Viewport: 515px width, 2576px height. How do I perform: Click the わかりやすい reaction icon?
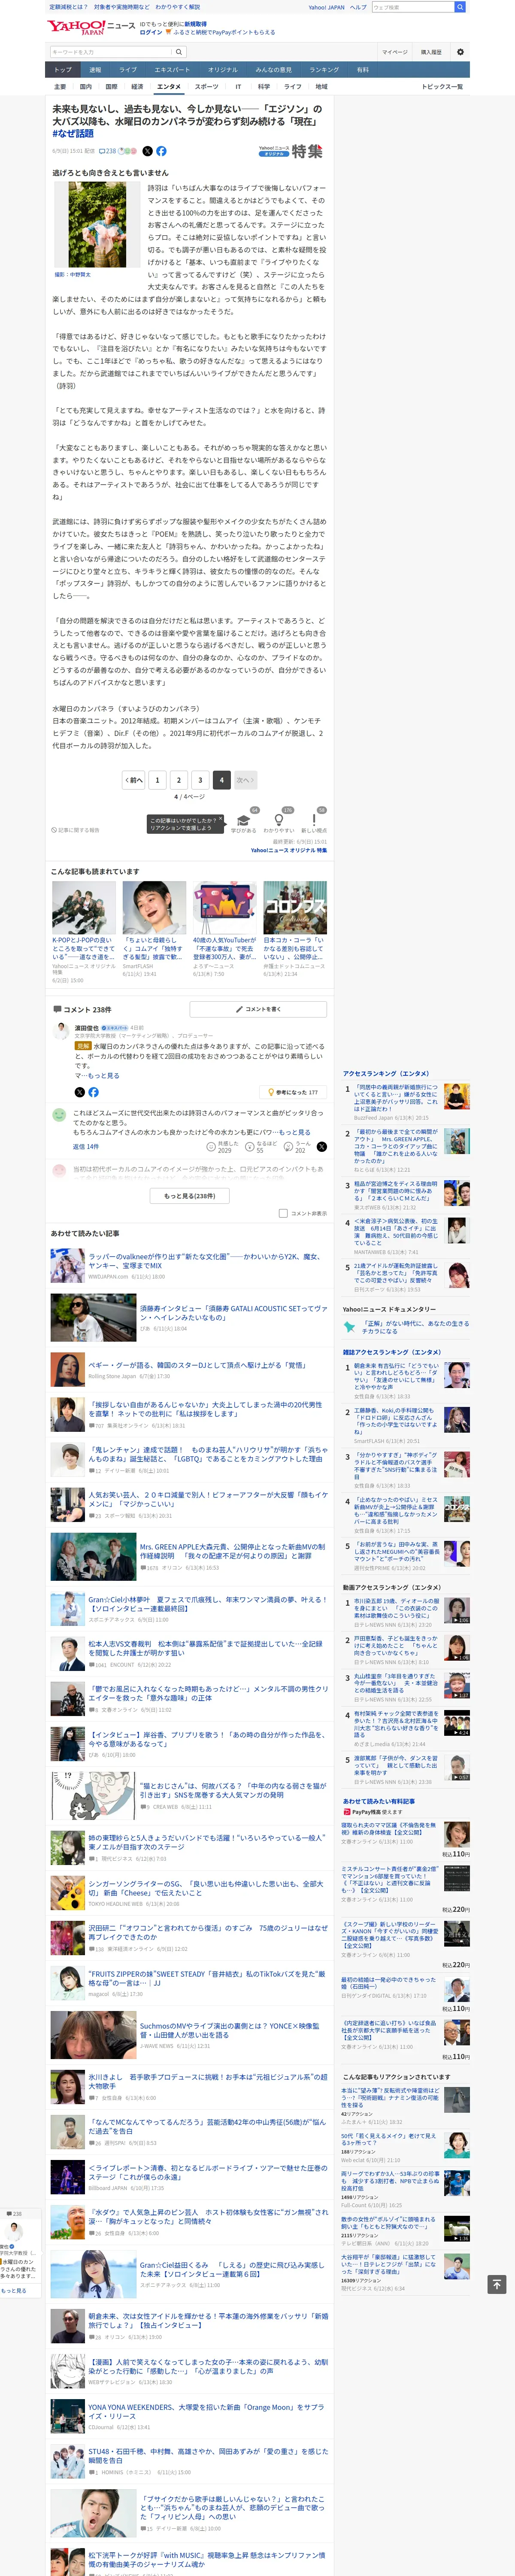[279, 820]
